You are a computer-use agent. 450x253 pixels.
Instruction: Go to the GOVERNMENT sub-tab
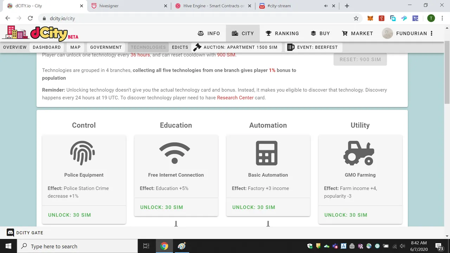[x=106, y=47]
